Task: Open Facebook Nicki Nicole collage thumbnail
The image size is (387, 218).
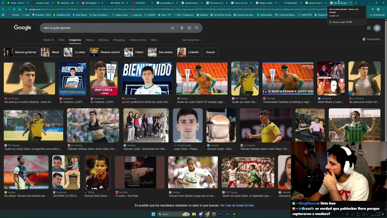Action: [331, 78]
